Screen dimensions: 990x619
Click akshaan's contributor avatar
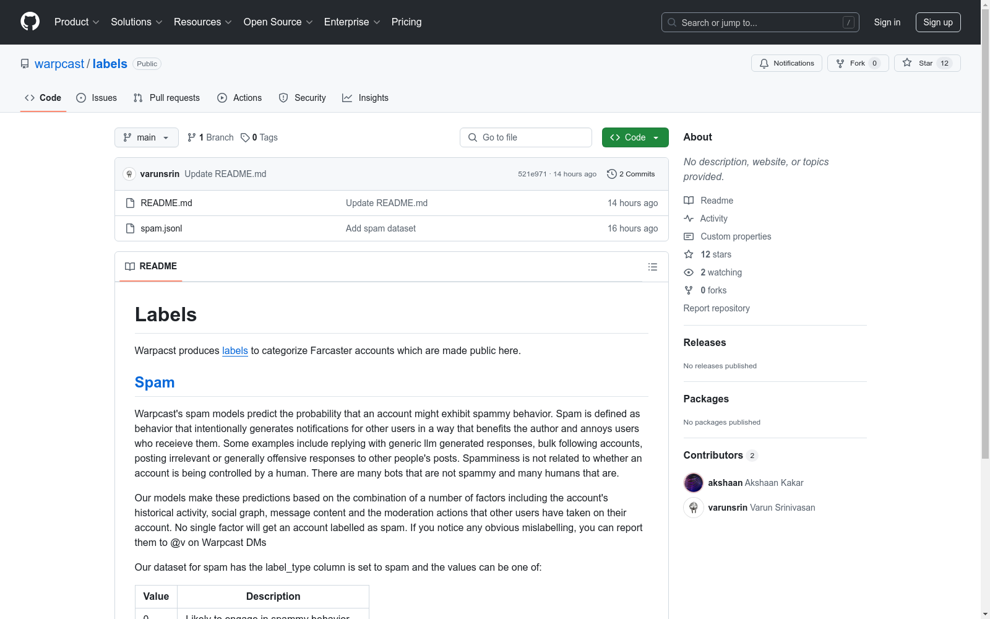(694, 483)
